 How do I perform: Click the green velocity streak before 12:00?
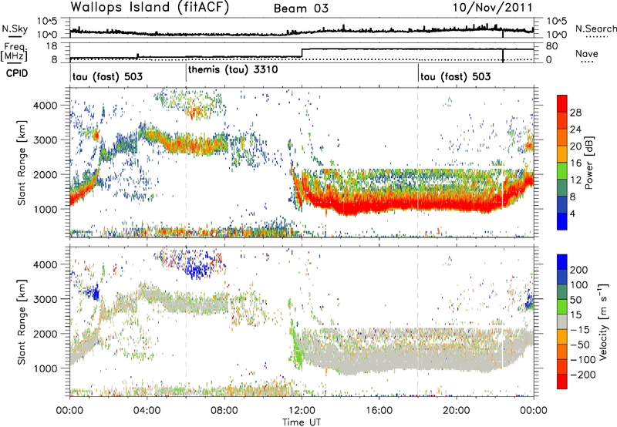coord(298,350)
